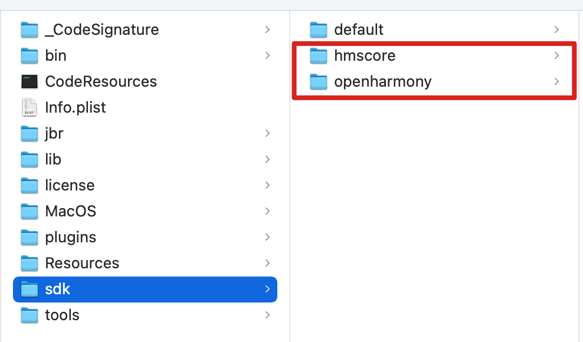Select the Resources folder row
Screen dimensions: 583x342
(145, 263)
